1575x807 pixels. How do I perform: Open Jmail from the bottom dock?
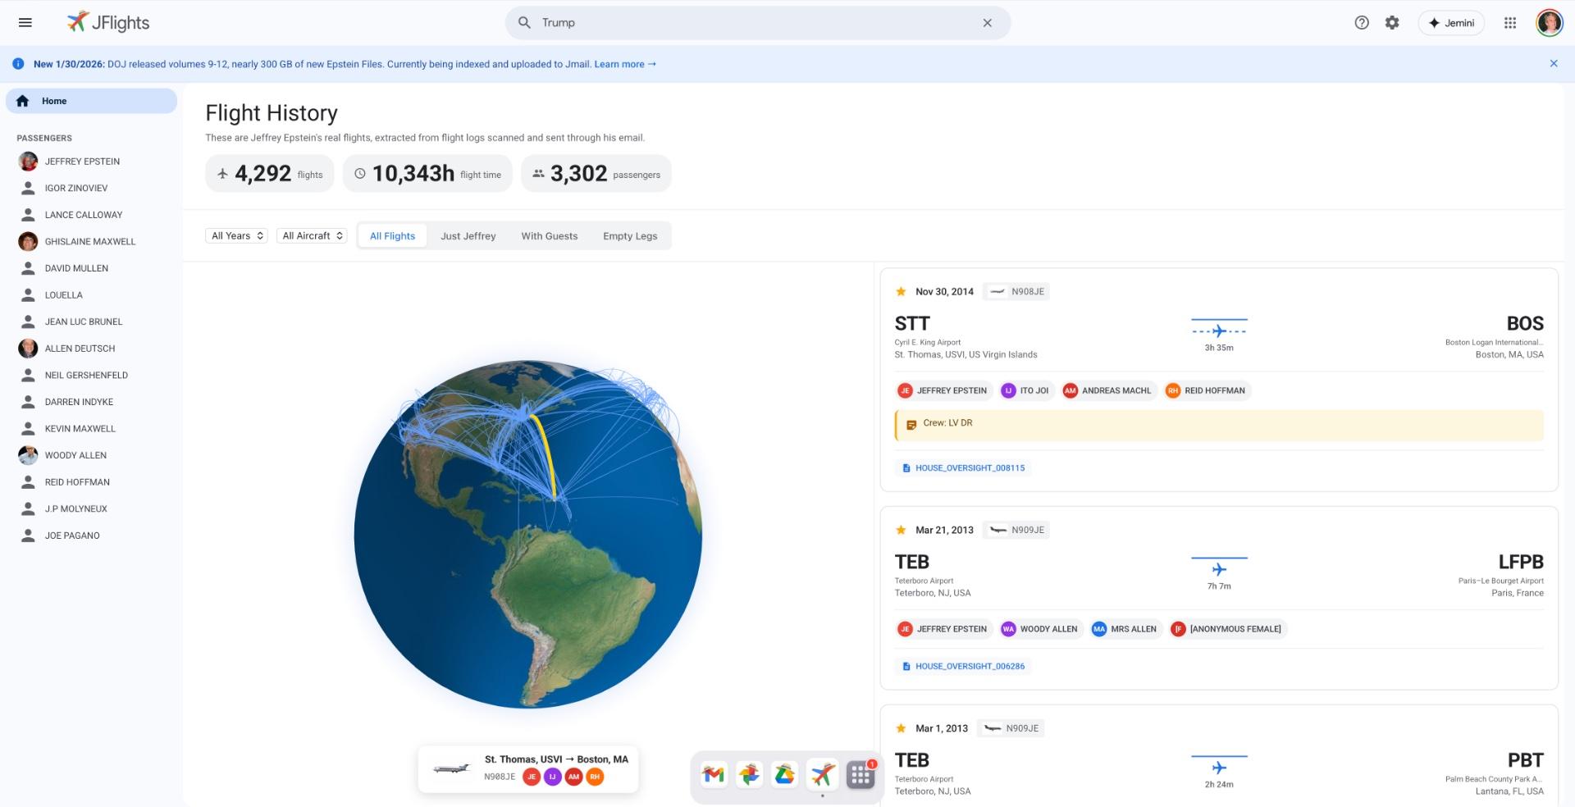pyautogui.click(x=714, y=774)
